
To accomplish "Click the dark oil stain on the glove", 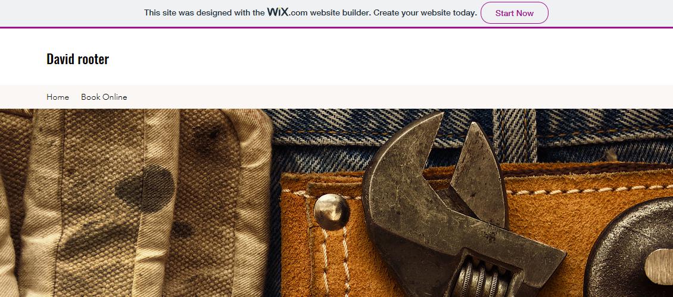I will (x=146, y=188).
